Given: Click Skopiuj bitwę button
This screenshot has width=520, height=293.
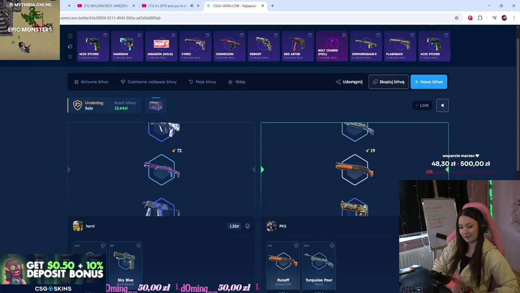Looking at the screenshot, I should 388,82.
